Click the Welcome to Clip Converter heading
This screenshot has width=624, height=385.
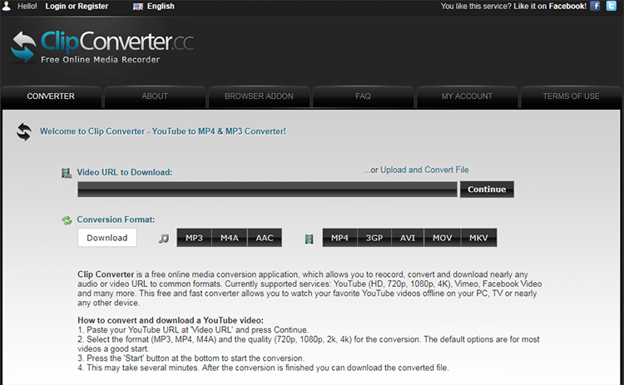pyautogui.click(x=163, y=131)
